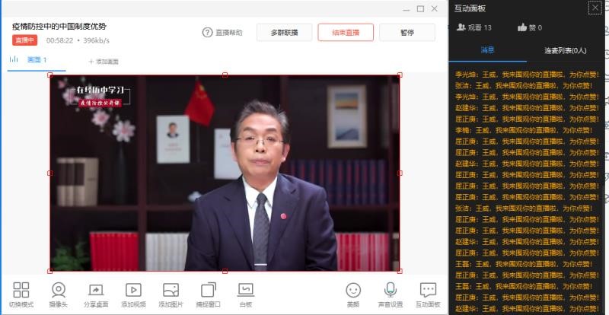This screenshot has height=315, width=609.
Task: Click the 赞 thumbs-up icon
Action: click(523, 27)
